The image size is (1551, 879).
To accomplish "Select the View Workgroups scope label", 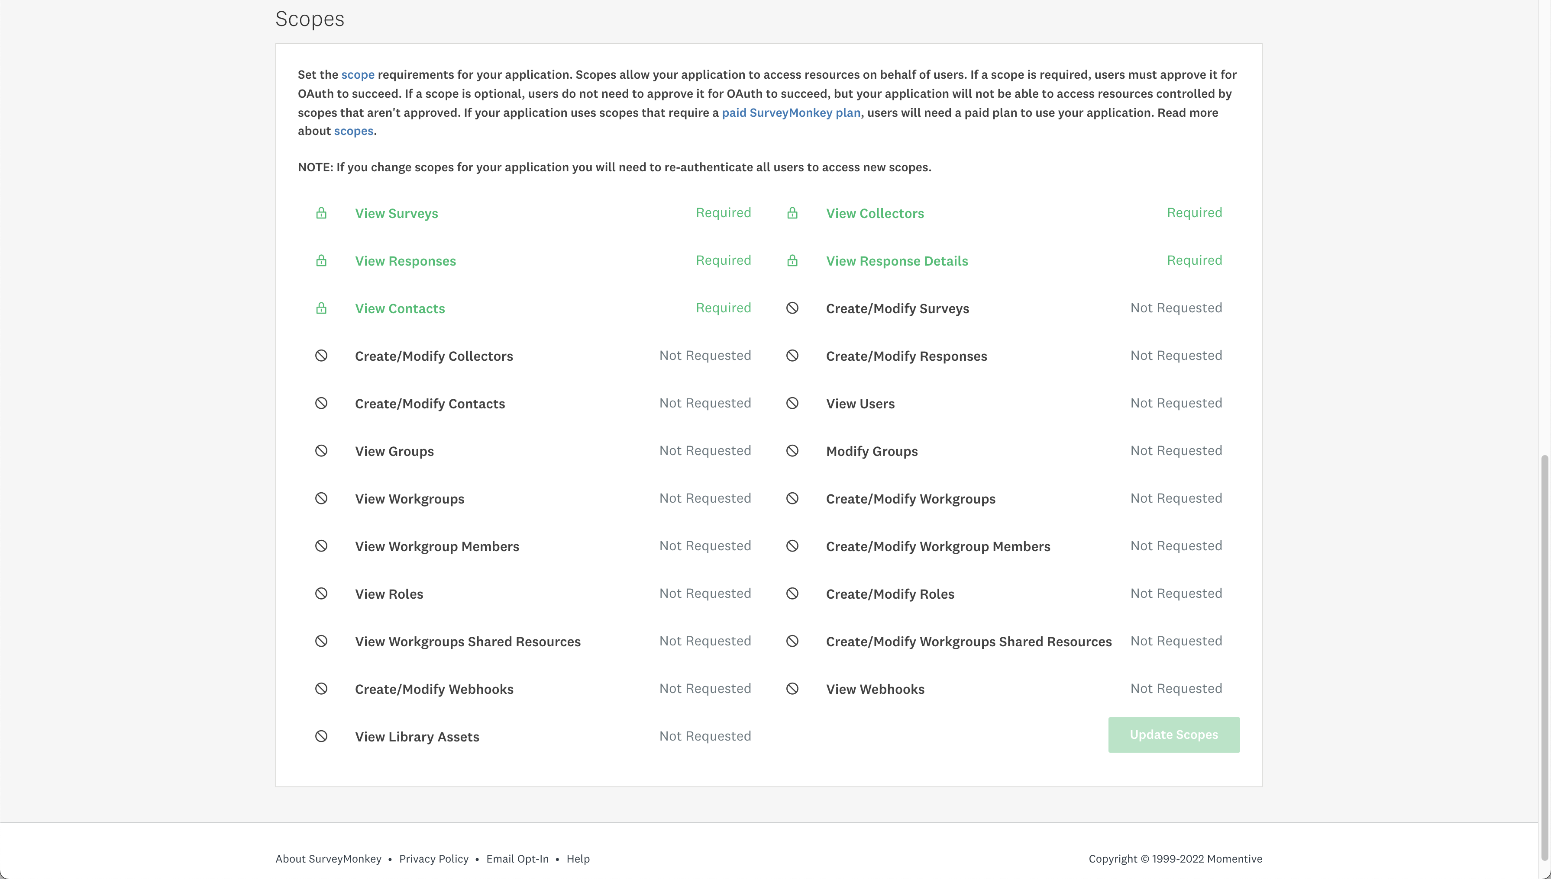I will pos(409,499).
